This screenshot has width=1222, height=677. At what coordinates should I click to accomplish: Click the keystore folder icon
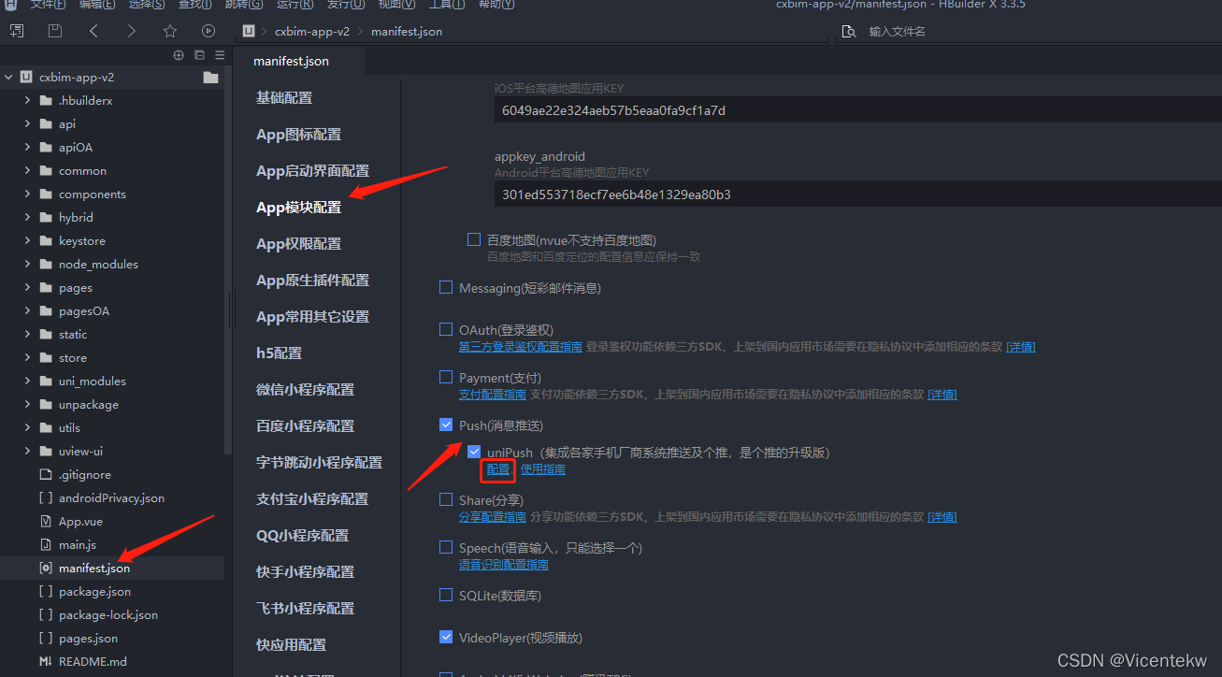(46, 240)
